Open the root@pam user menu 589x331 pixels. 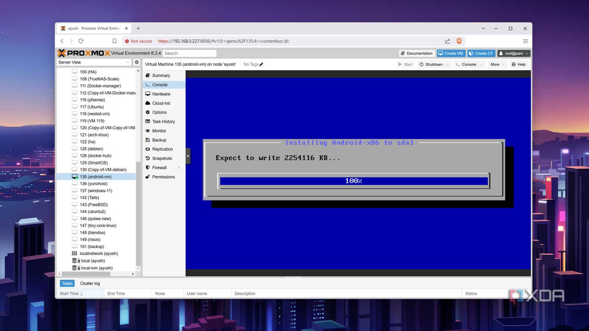[x=514, y=53]
